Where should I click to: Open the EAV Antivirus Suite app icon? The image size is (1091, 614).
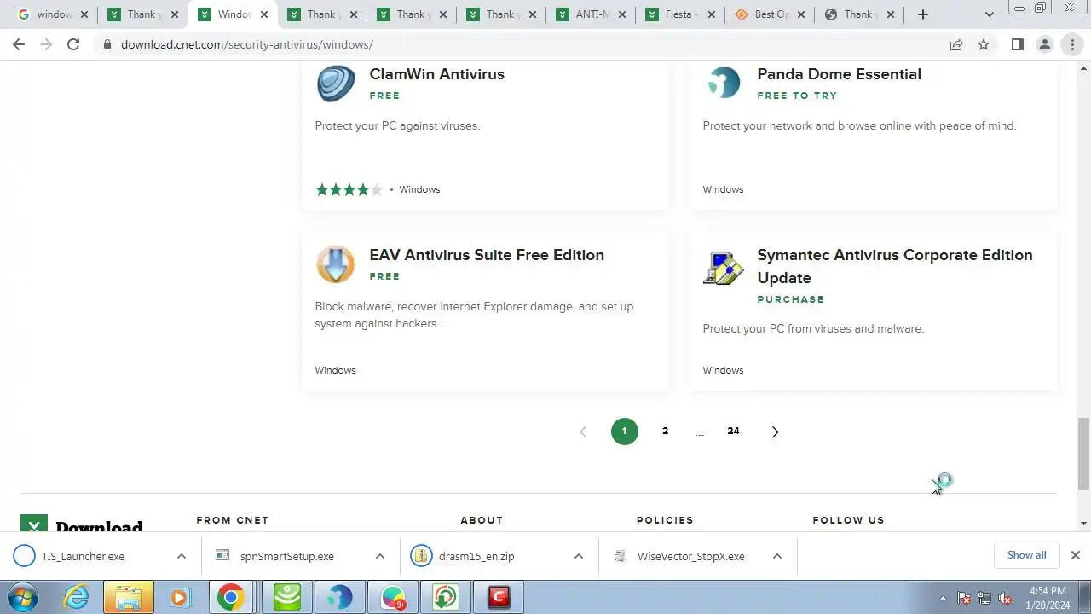pyautogui.click(x=336, y=264)
